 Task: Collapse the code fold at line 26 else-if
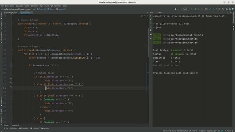[12, 96]
